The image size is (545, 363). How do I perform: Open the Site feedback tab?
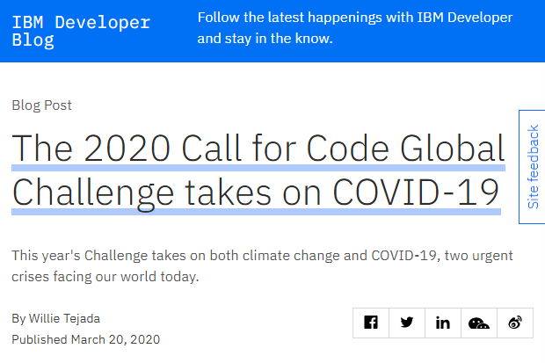click(x=533, y=167)
